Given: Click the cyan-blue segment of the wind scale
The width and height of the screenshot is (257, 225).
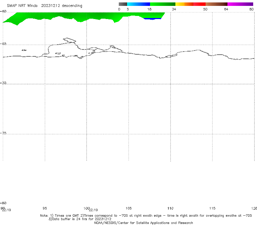Looking at the screenshot, I should point(139,4).
